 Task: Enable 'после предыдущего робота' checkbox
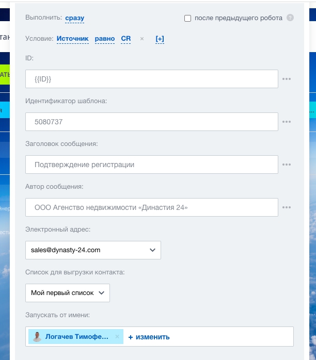pos(188,19)
